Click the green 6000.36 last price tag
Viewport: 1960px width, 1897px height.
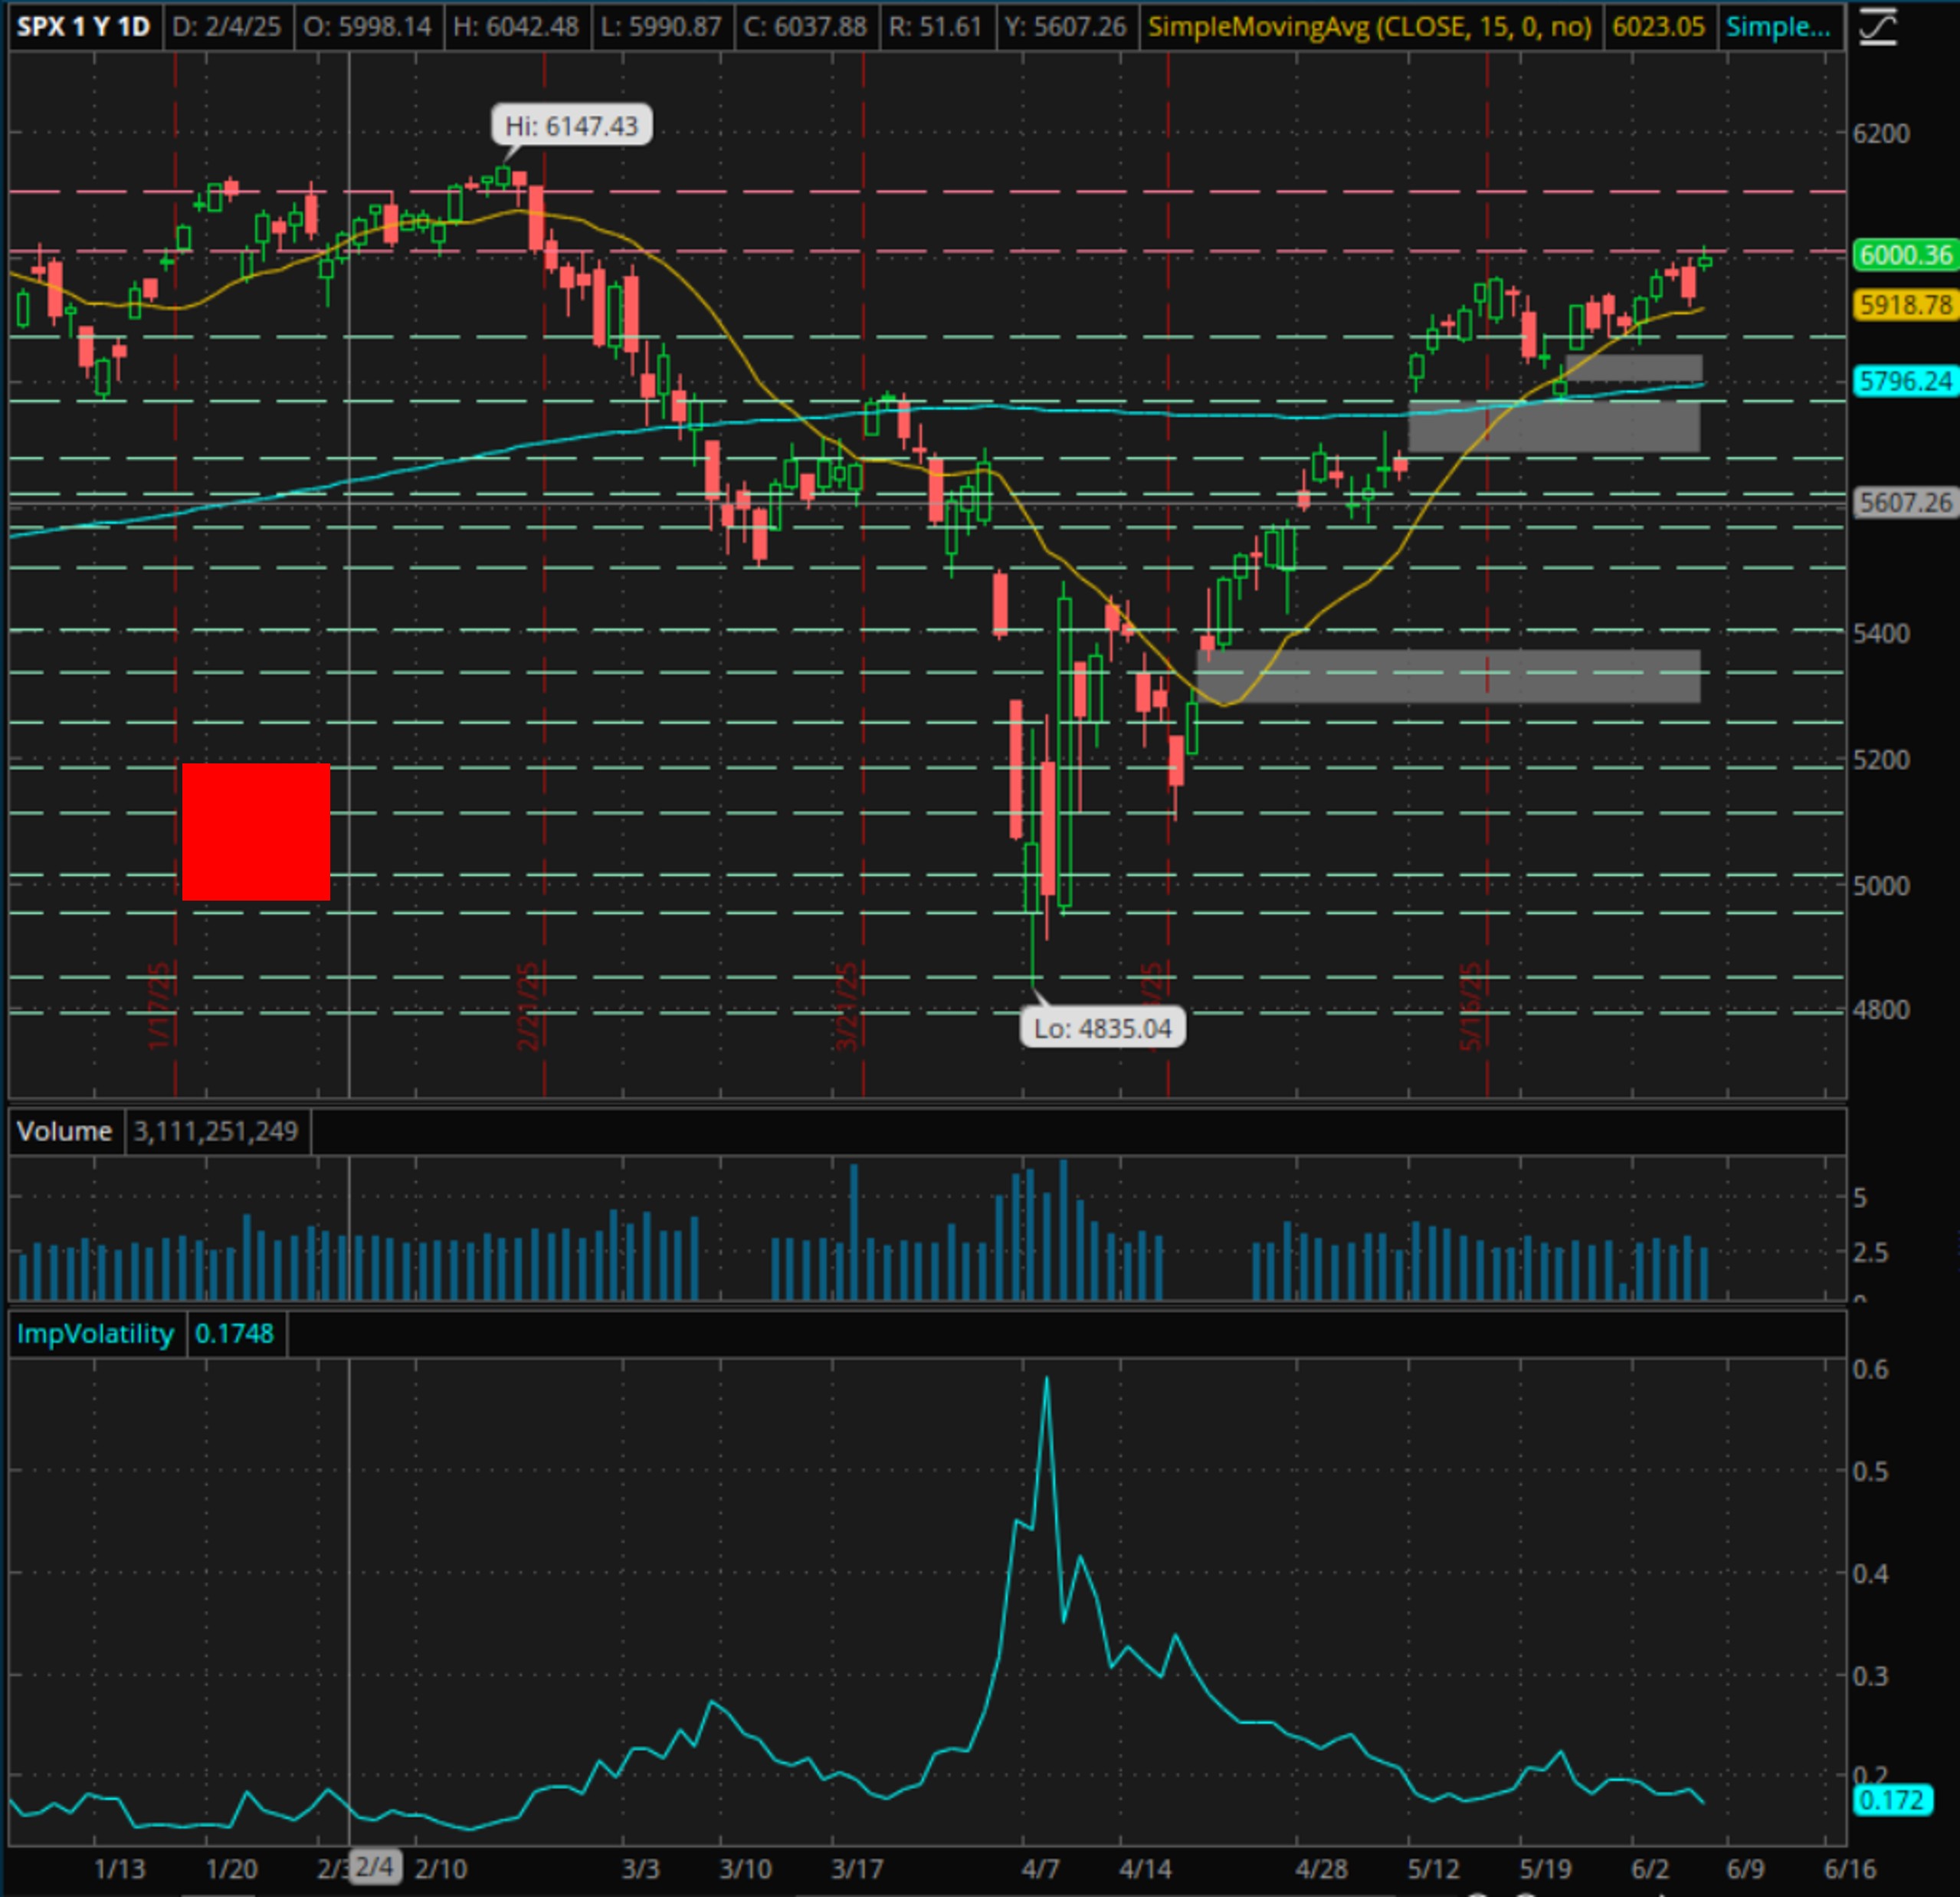[x=1905, y=255]
